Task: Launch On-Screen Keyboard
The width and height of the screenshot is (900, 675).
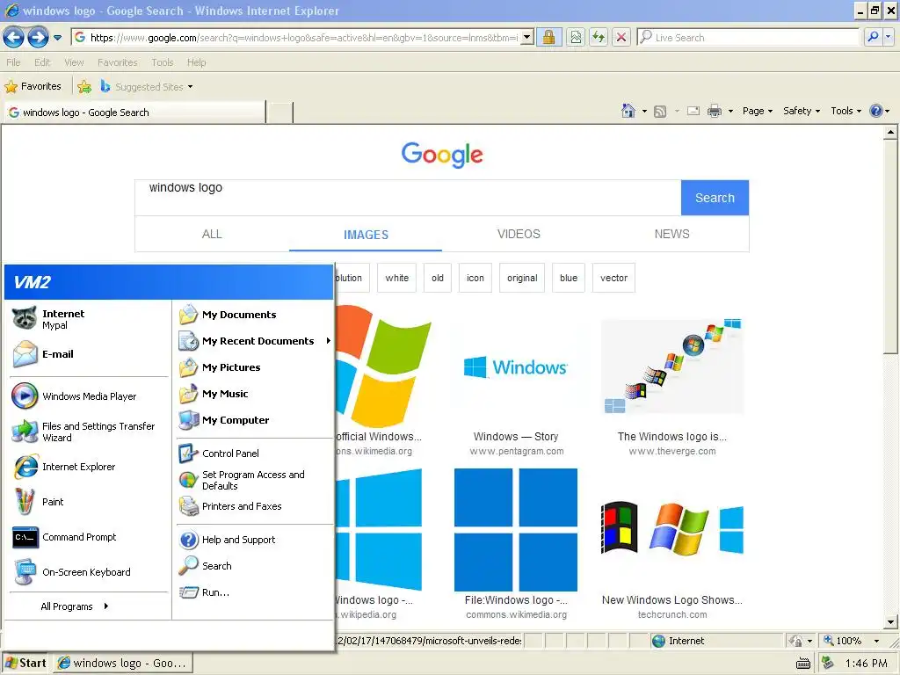Action: pos(89,572)
